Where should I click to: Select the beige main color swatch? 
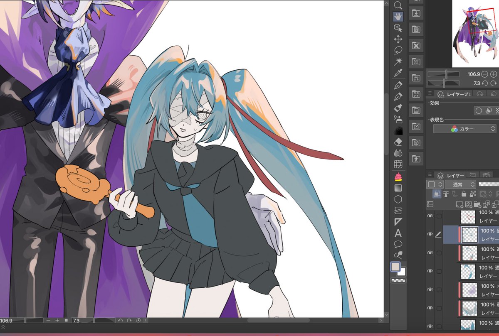pos(395,267)
